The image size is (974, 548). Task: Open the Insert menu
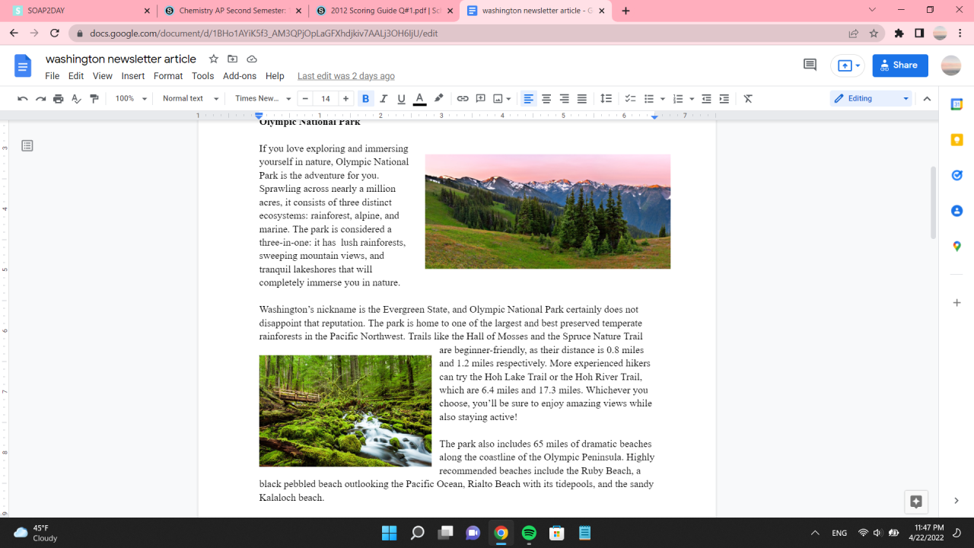point(132,76)
